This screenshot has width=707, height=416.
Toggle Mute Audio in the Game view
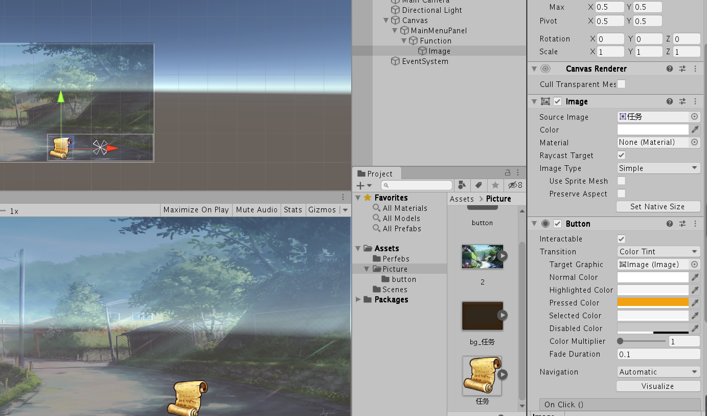[x=257, y=210]
